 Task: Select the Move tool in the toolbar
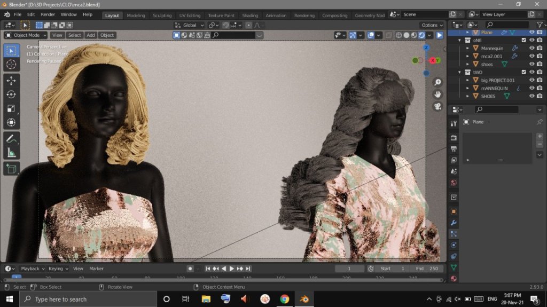point(11,80)
